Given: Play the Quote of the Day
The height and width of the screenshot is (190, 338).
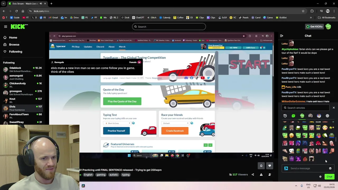Looking at the screenshot, I should click(x=122, y=101).
